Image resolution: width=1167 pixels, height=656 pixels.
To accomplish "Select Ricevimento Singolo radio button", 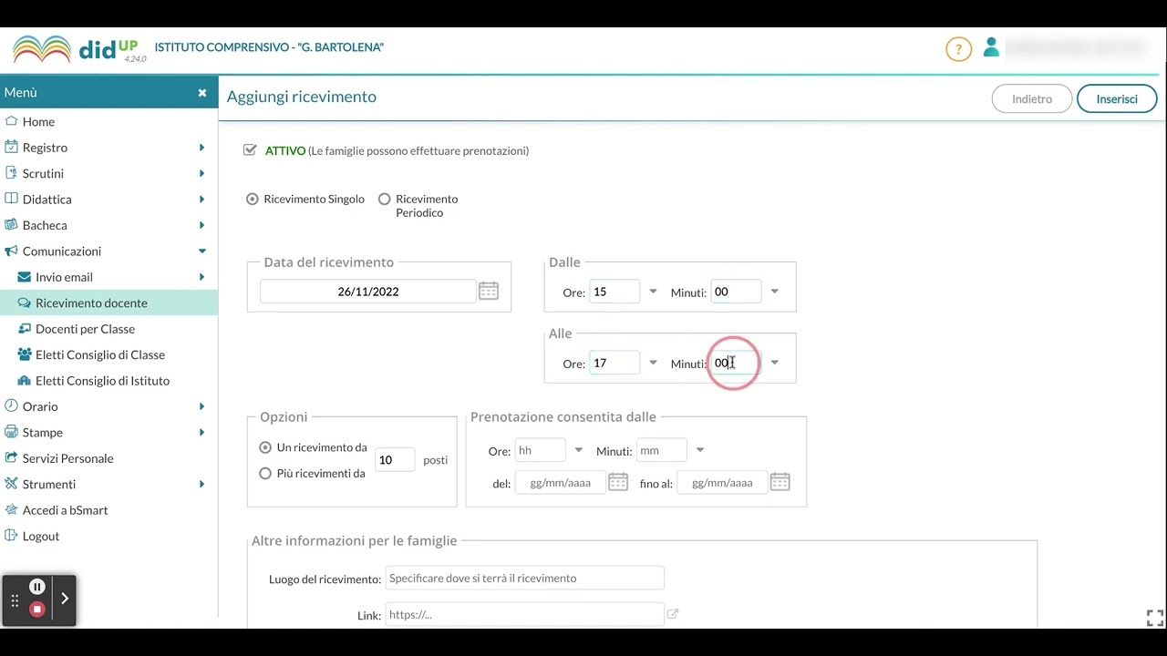I will pos(253,199).
